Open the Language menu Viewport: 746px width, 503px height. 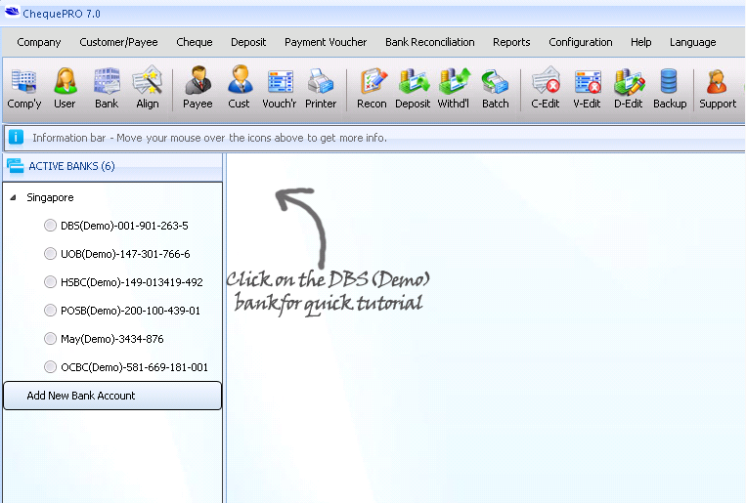click(x=692, y=42)
